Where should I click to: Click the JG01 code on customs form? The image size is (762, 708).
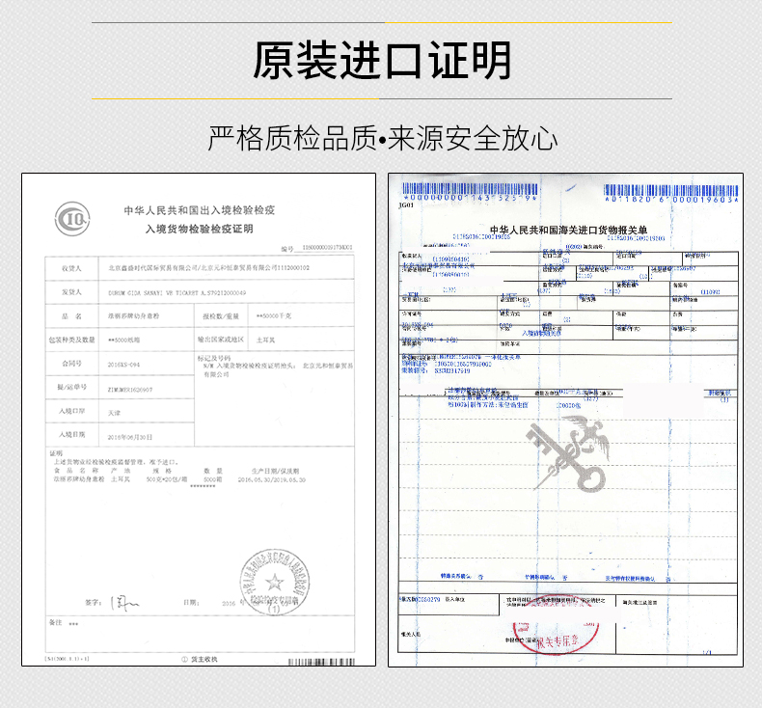click(x=406, y=205)
